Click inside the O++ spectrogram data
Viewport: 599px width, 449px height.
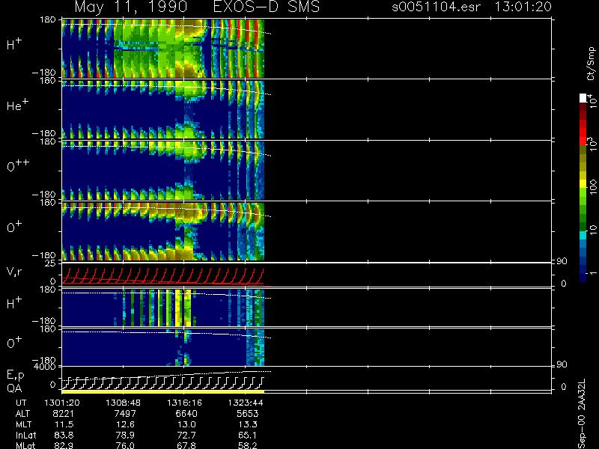163,171
